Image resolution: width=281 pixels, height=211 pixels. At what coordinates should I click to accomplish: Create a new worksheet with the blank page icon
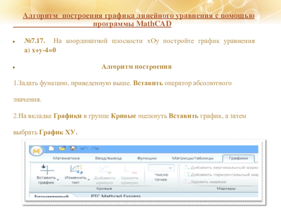click(x=51, y=148)
